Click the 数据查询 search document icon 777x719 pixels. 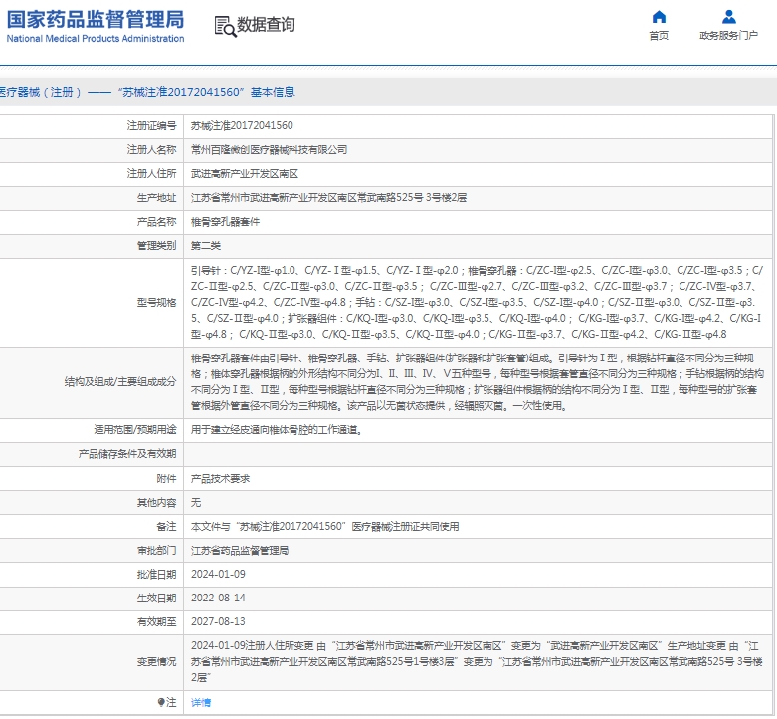[225, 26]
